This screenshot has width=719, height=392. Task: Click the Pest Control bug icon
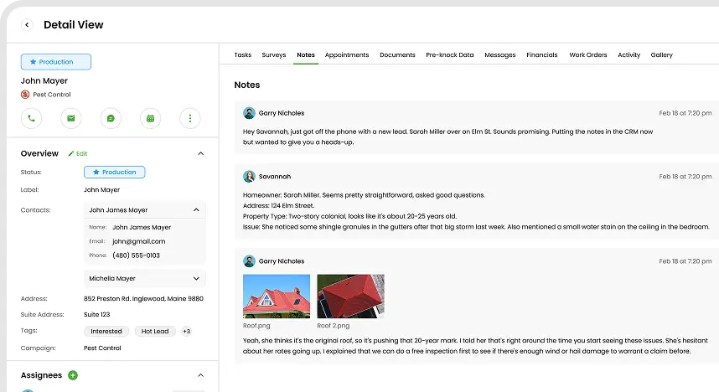(25, 95)
